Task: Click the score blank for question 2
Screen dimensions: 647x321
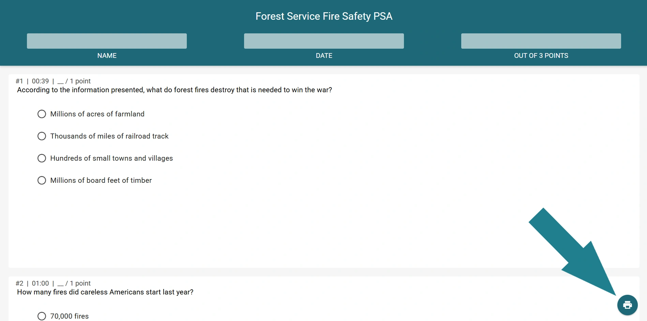Action: point(60,284)
